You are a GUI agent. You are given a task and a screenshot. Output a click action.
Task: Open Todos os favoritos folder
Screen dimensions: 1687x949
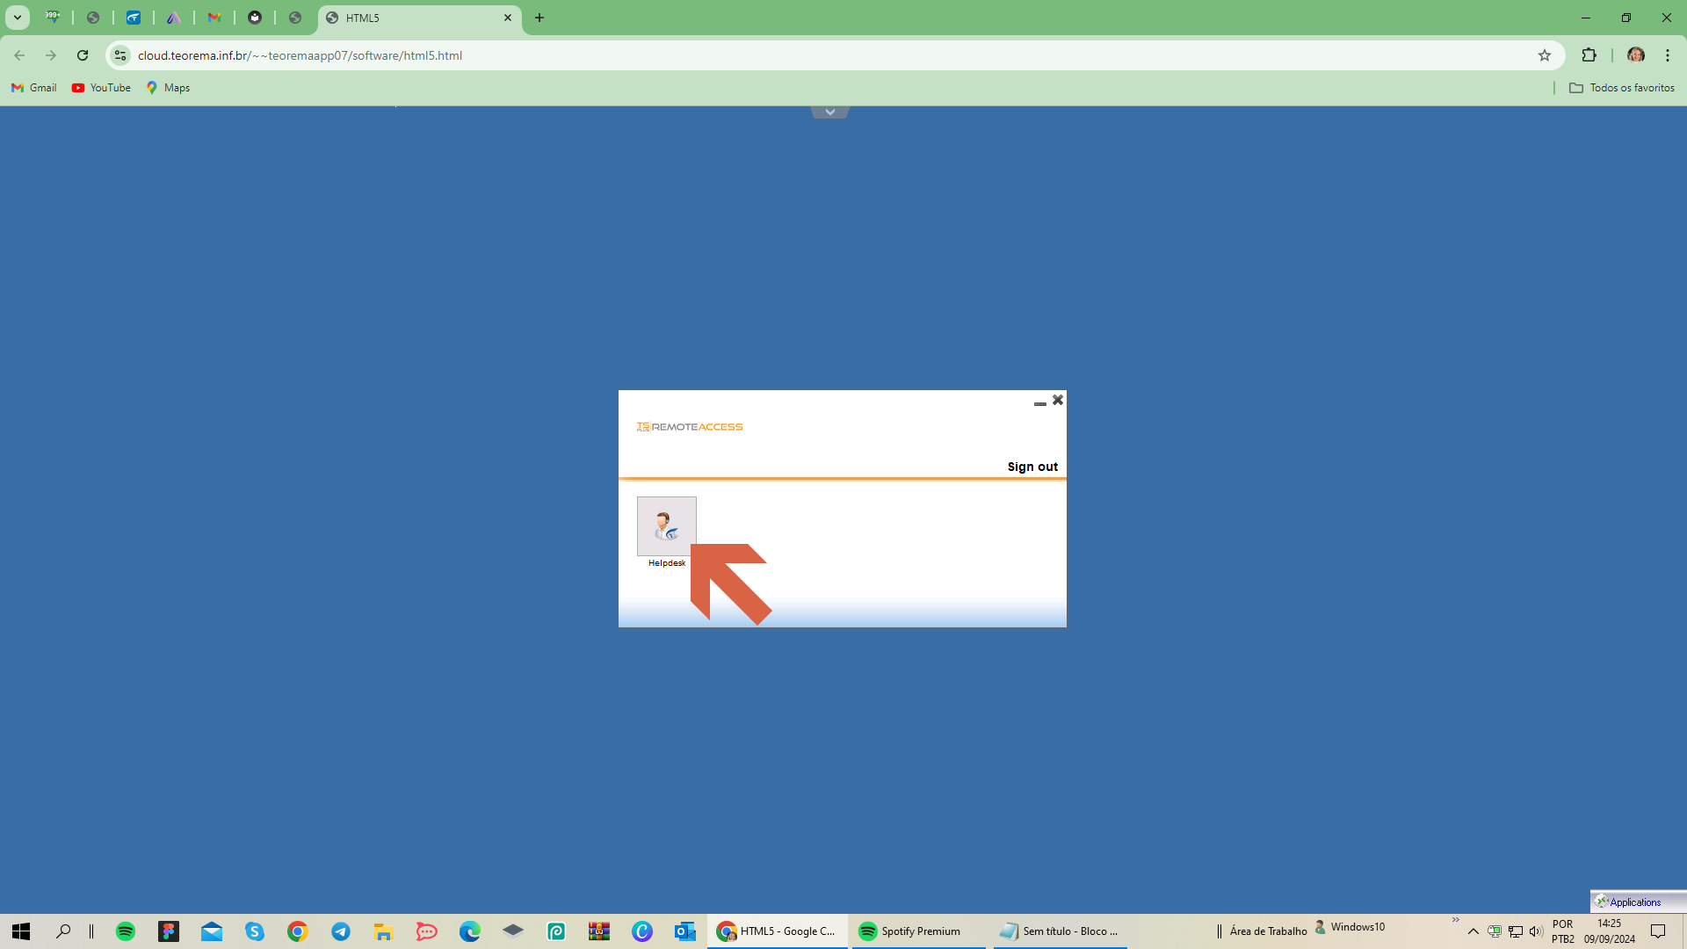tap(1622, 88)
